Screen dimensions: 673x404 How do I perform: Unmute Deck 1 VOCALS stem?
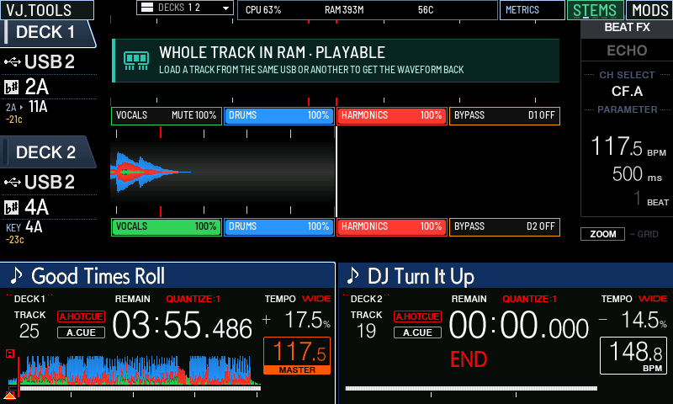167,116
